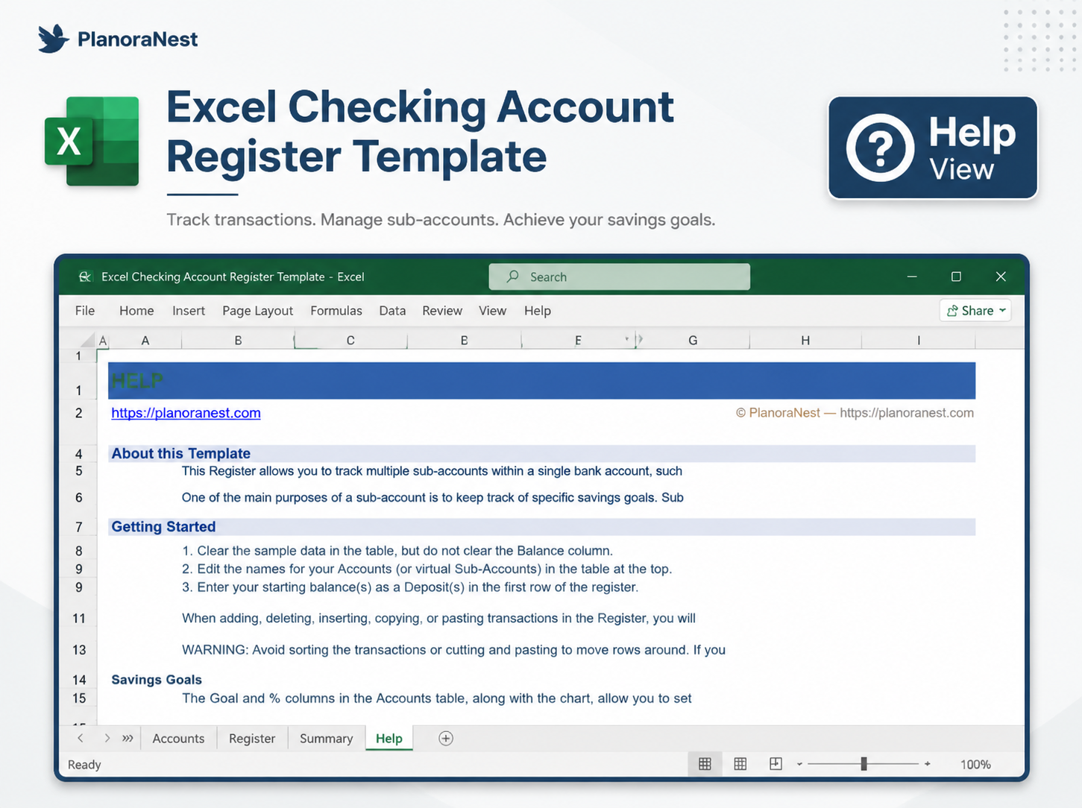Click the zoom slider handle
This screenshot has height=808, width=1082.
(x=864, y=764)
